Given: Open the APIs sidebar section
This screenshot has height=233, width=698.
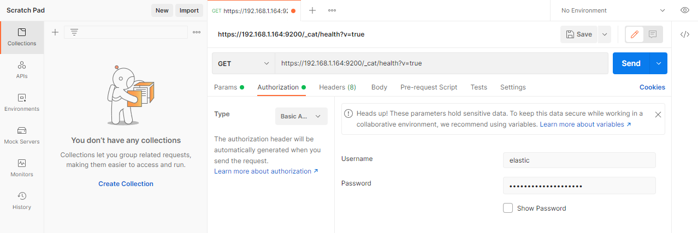Looking at the screenshot, I should (22, 70).
